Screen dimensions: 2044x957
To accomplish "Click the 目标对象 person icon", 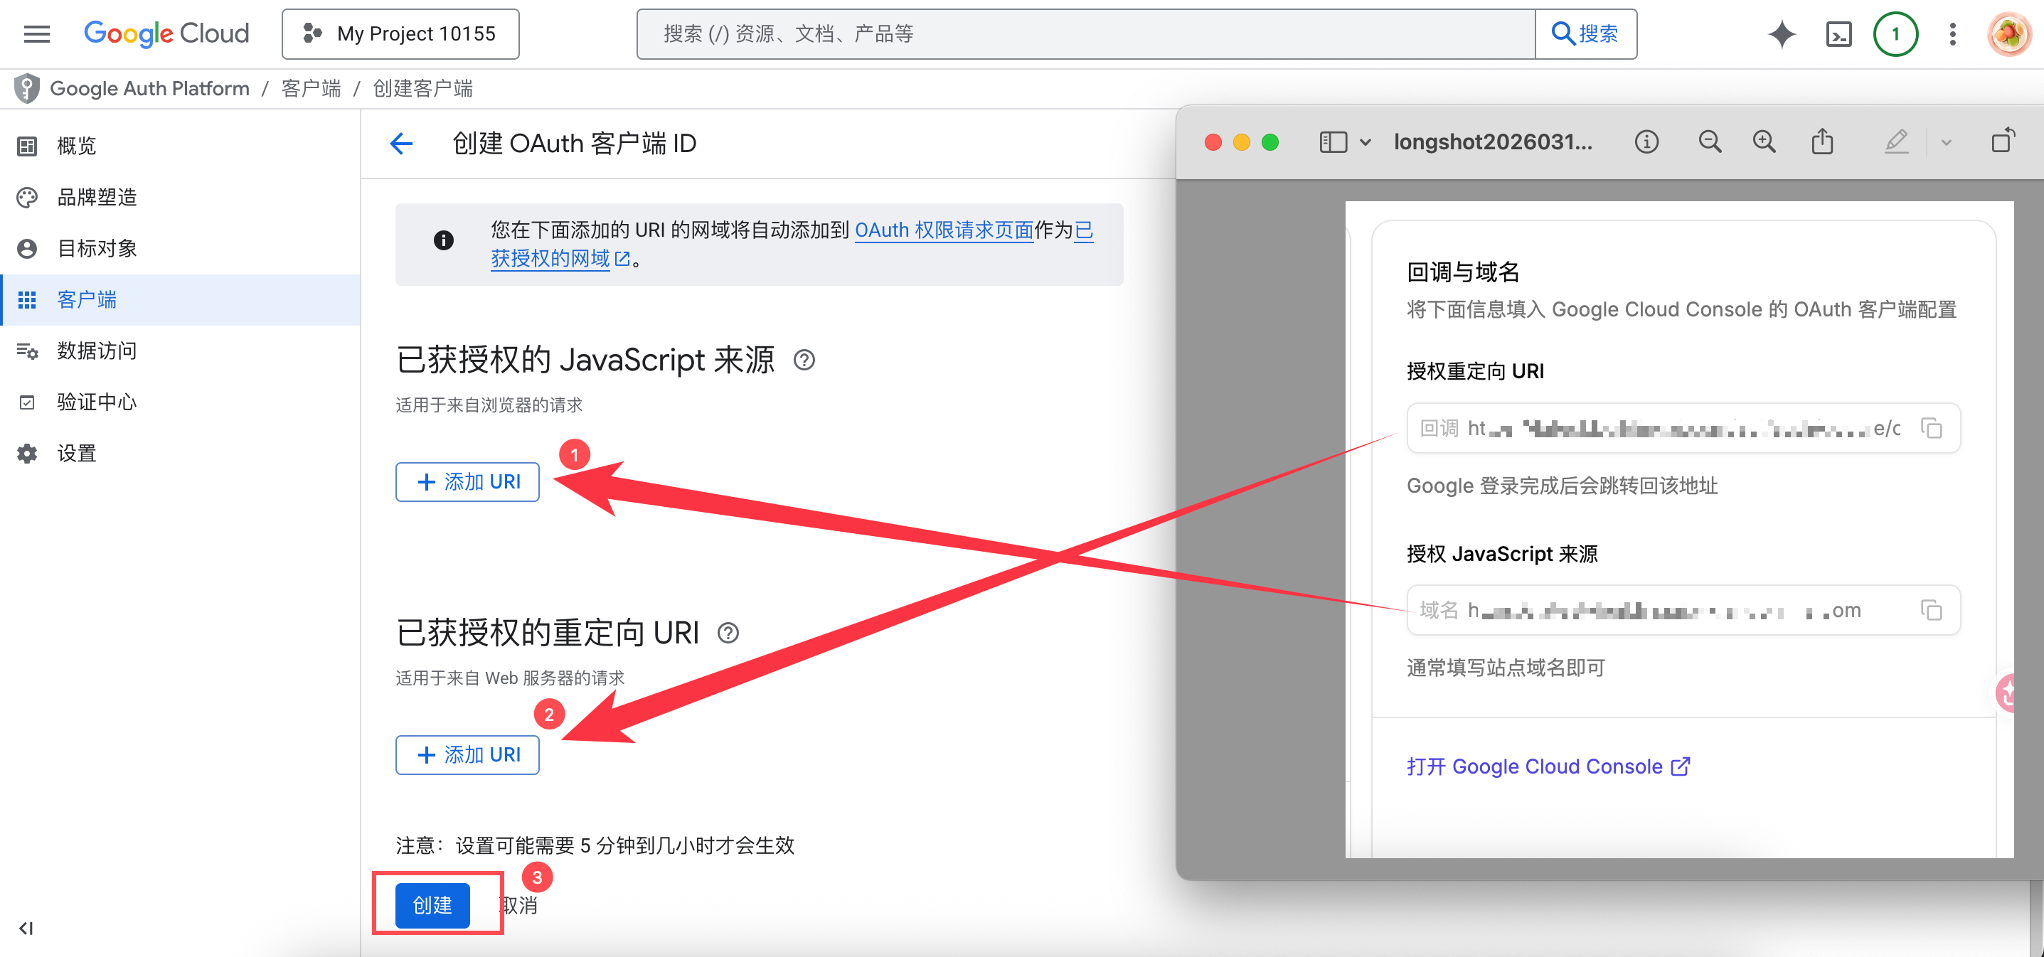I will coord(27,248).
